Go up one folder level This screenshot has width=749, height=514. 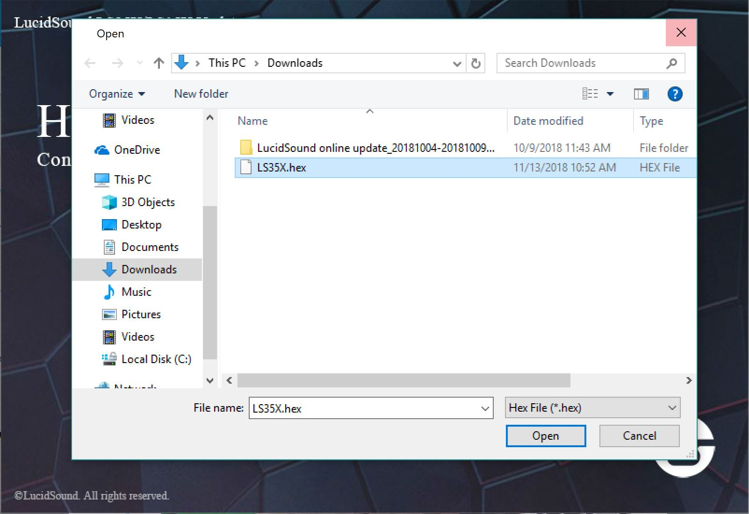pyautogui.click(x=159, y=63)
